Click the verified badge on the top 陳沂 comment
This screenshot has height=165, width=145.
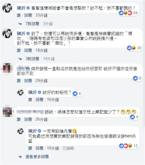[28, 8]
